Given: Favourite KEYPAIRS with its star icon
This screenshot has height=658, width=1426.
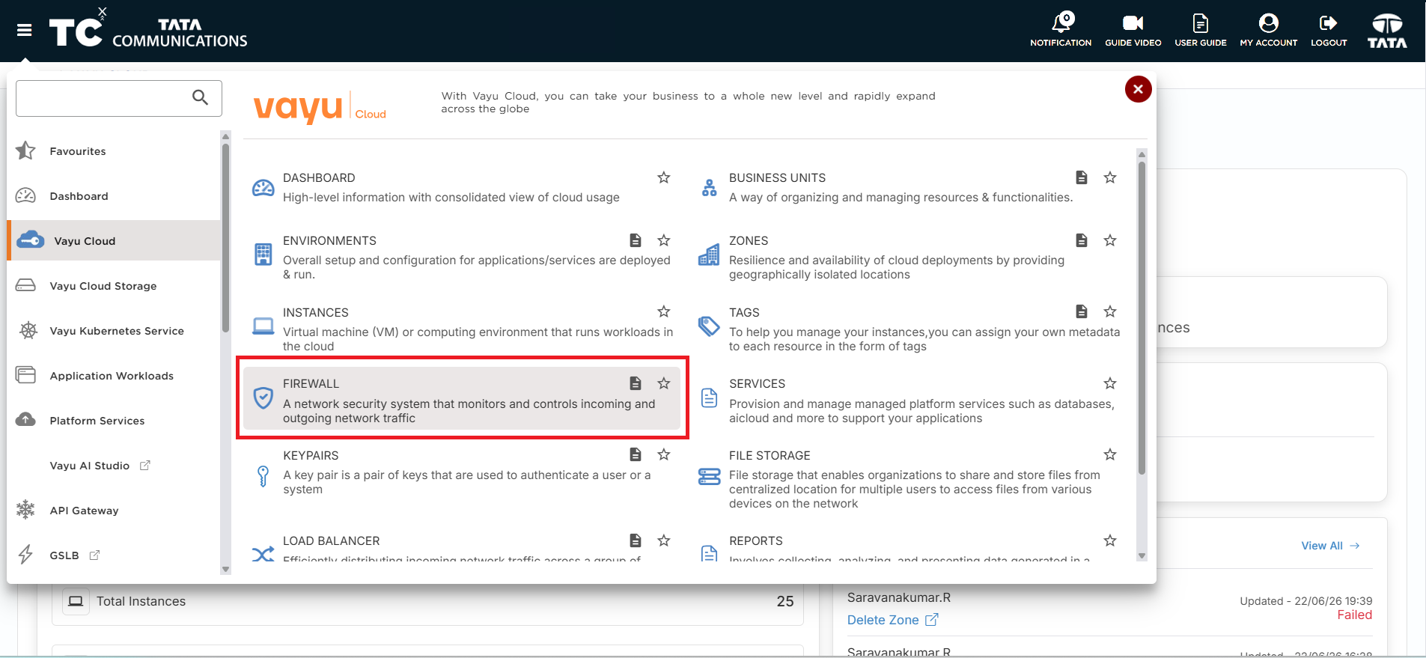Looking at the screenshot, I should click(663, 454).
